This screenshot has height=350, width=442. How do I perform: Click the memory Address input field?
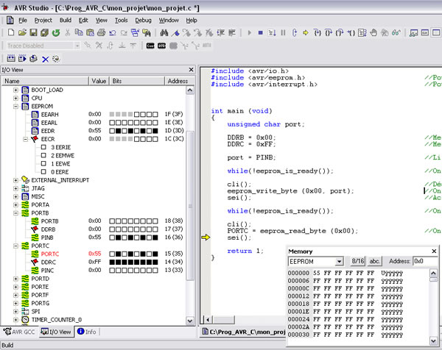(424, 261)
